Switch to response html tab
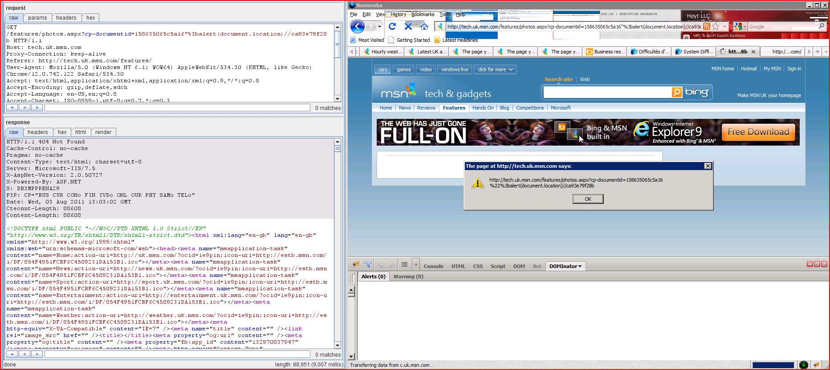 coord(81,132)
